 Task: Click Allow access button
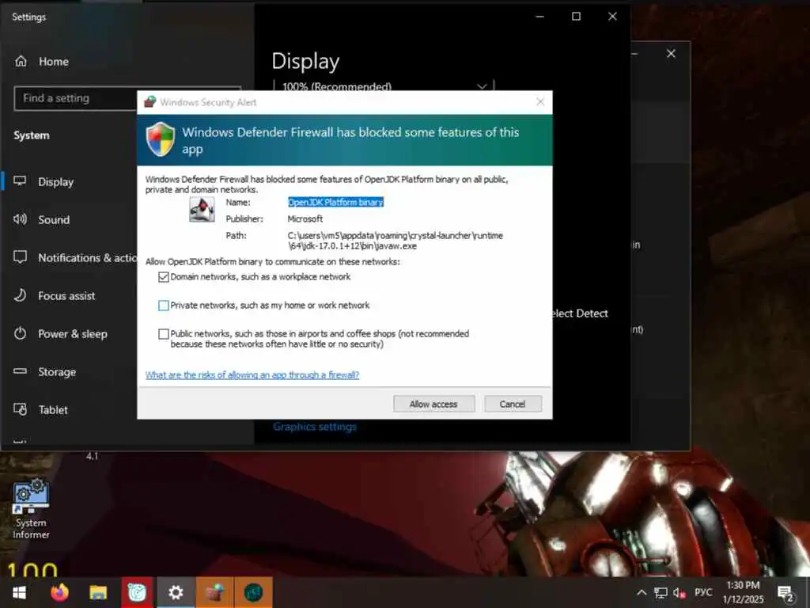point(433,404)
